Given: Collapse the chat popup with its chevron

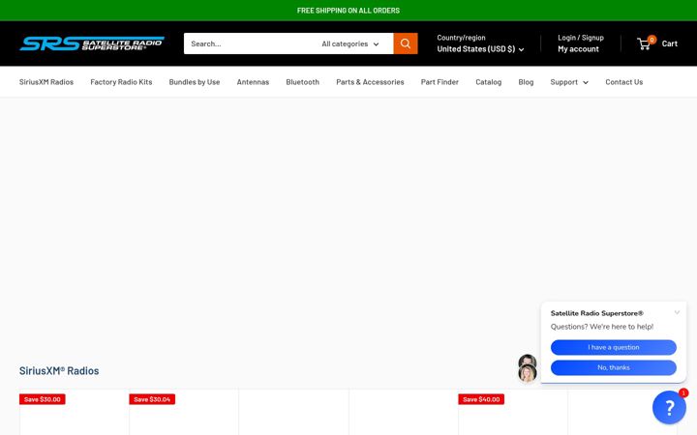Looking at the screenshot, I should (x=677, y=312).
